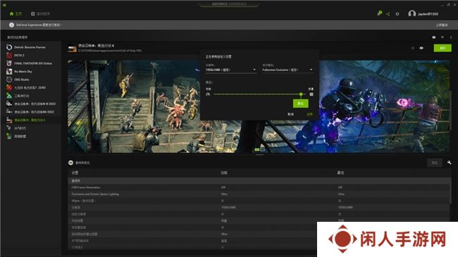Click the DOTA 2 game icon

tap(9, 55)
